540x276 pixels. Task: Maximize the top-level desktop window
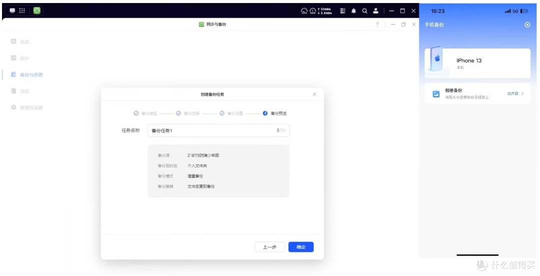[x=402, y=11]
